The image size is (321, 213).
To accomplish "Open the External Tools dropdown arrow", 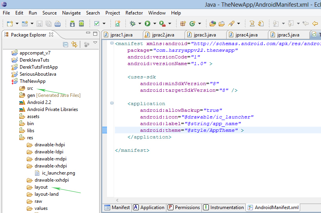I will point(170,24).
